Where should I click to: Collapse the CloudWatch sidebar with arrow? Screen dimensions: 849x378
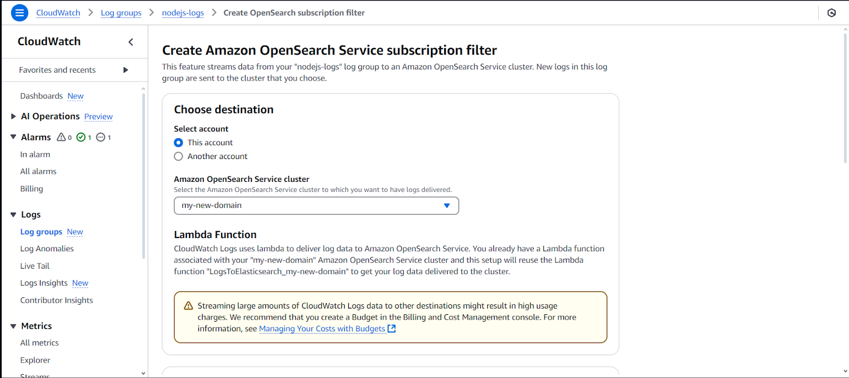[x=131, y=42]
